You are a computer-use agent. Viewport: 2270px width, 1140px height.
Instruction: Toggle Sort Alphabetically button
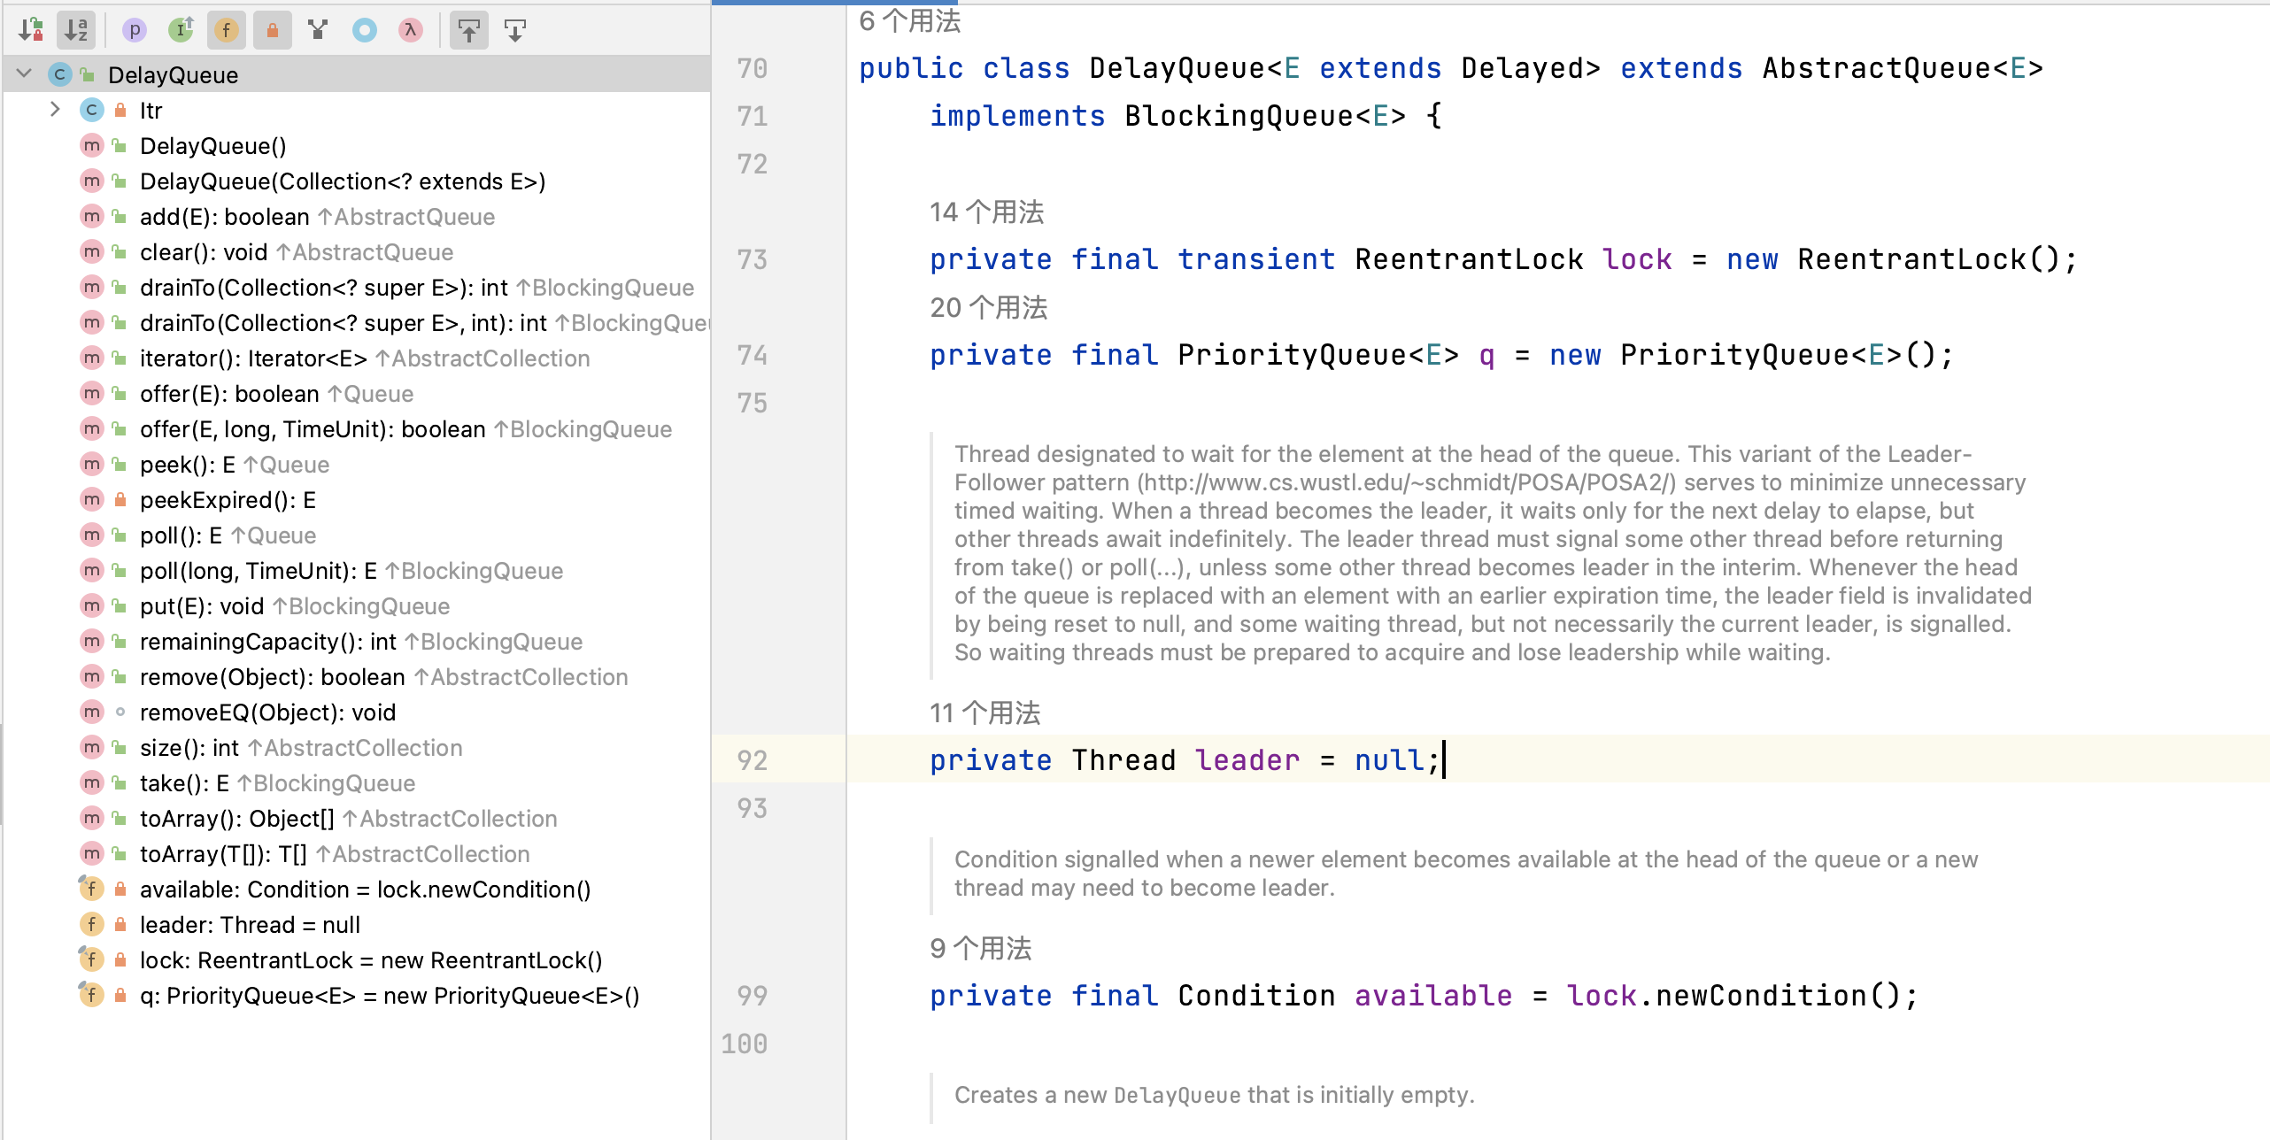pos(76,30)
